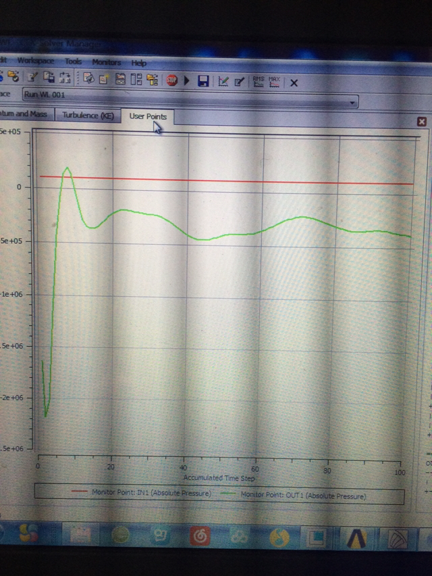Click the yellow and blue globe taskbar icon

pos(279,537)
